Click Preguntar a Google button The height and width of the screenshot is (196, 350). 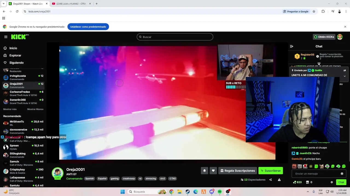(x=296, y=11)
